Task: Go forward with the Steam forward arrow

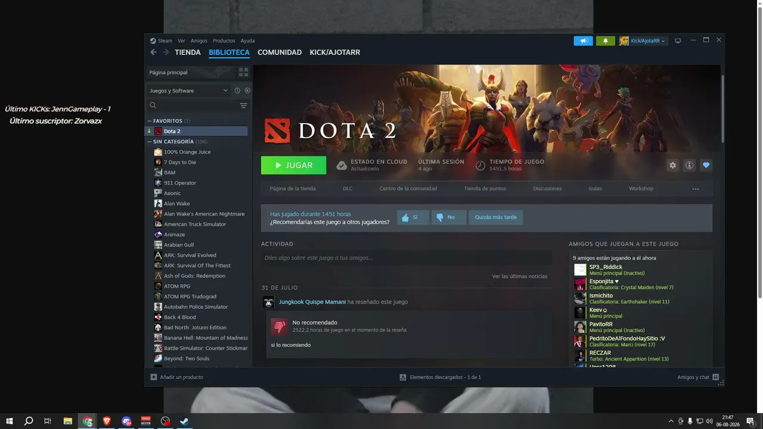Action: [x=166, y=52]
